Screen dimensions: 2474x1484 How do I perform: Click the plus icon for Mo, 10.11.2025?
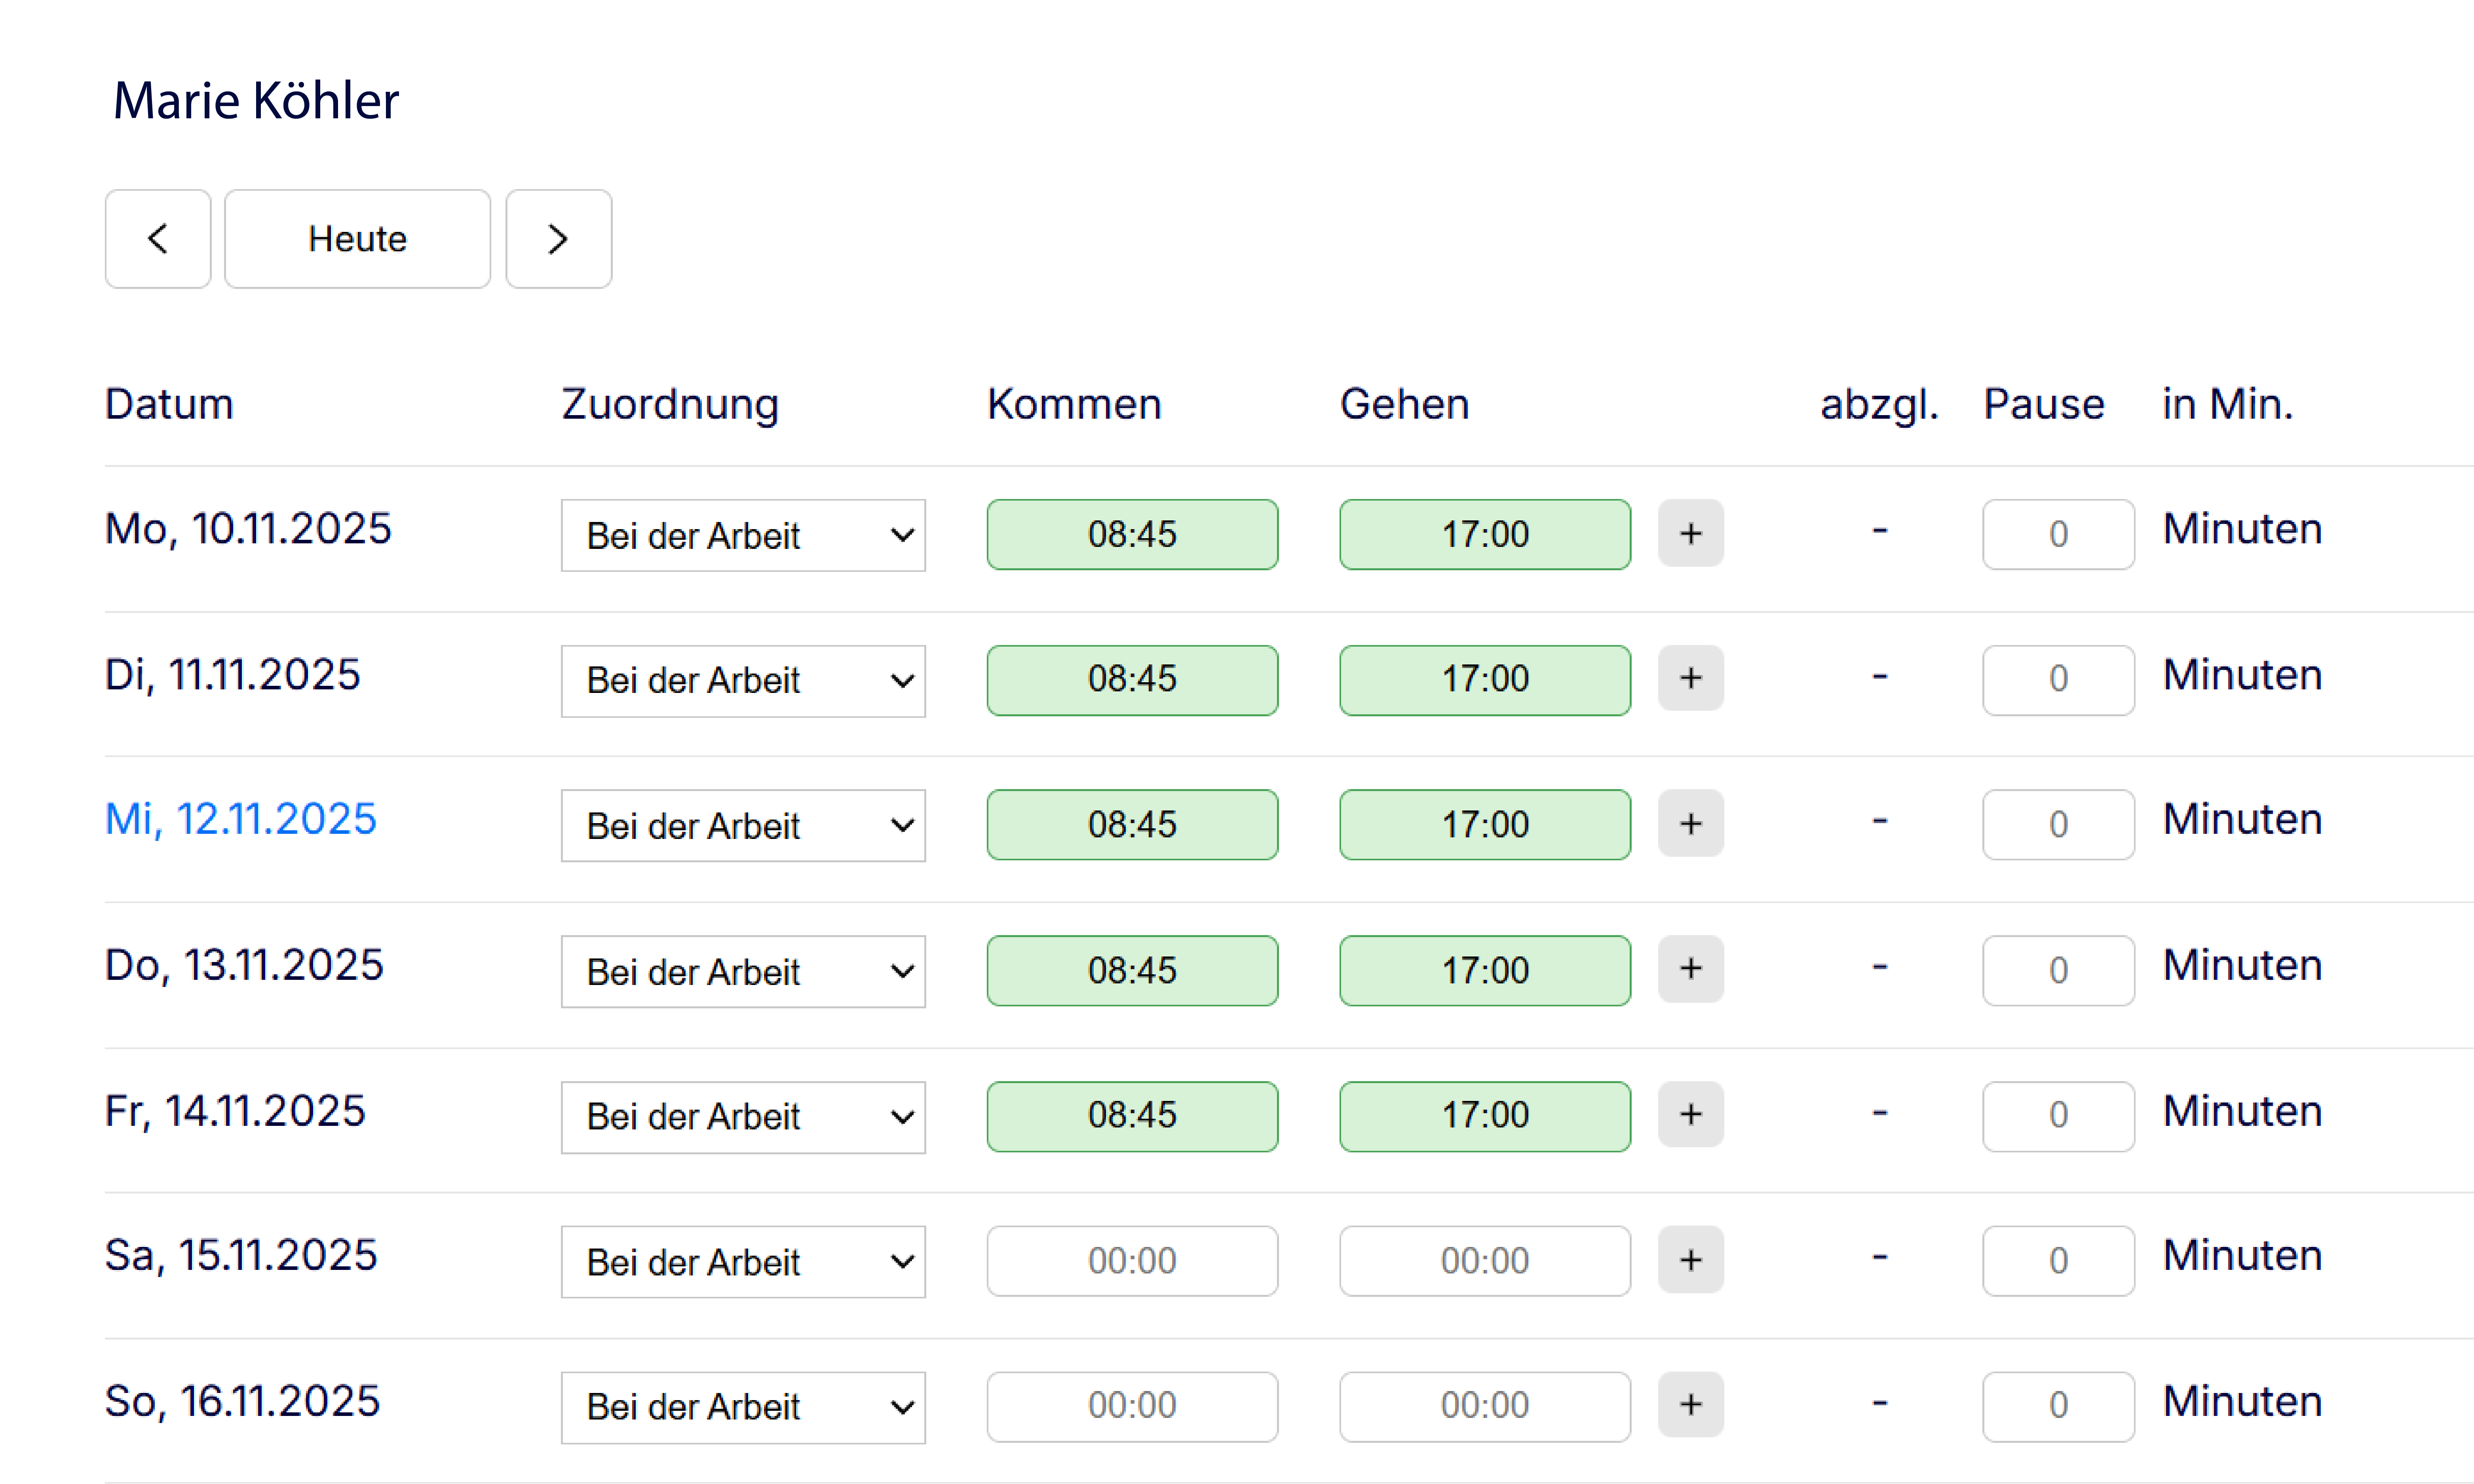[1690, 533]
